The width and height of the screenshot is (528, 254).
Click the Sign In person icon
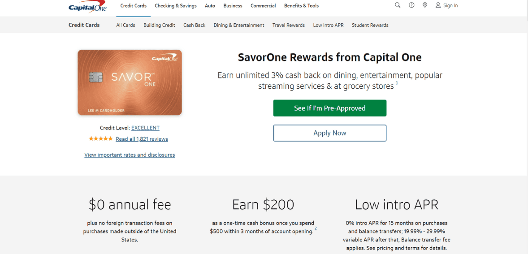pyautogui.click(x=438, y=5)
